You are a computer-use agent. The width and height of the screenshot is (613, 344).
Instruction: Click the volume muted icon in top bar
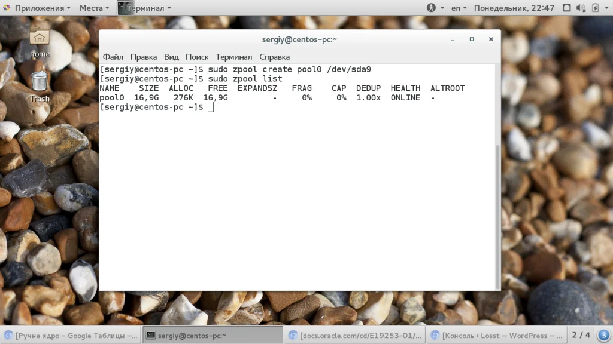(581, 7)
